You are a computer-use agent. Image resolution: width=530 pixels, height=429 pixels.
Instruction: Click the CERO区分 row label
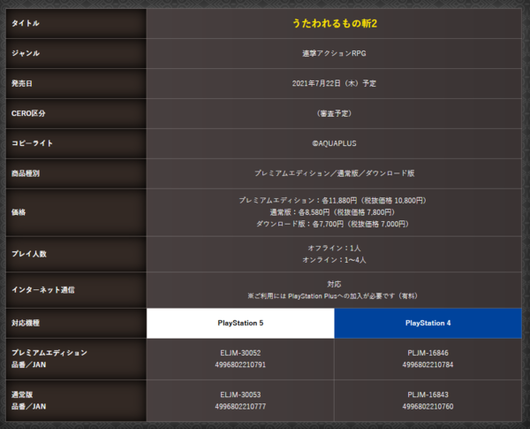coord(28,113)
